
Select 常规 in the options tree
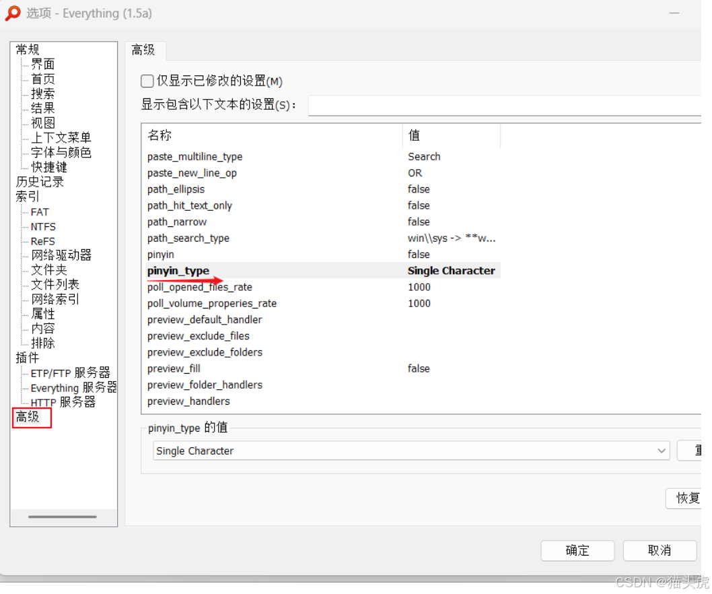(x=28, y=50)
